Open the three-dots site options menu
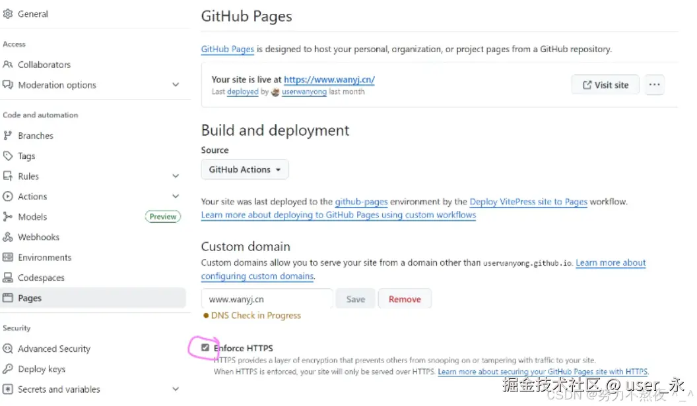 click(x=654, y=85)
